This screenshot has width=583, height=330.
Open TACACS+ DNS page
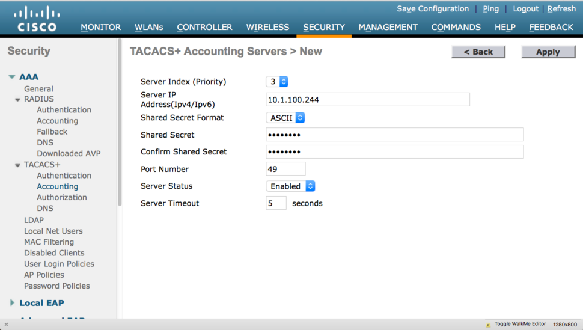(45, 209)
